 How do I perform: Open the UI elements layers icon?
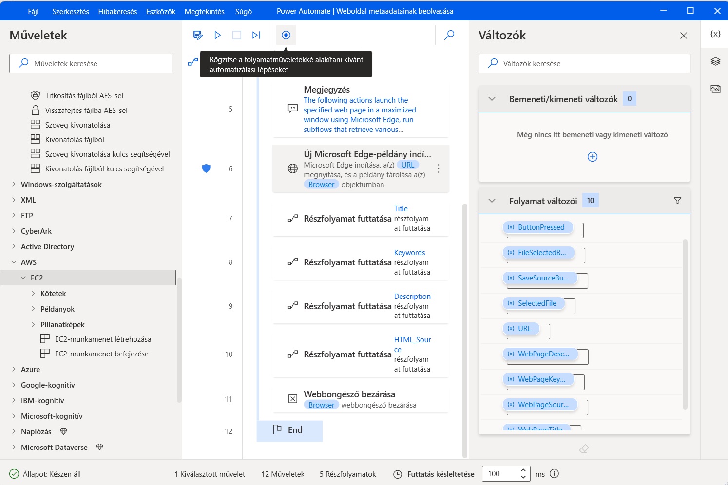715,61
